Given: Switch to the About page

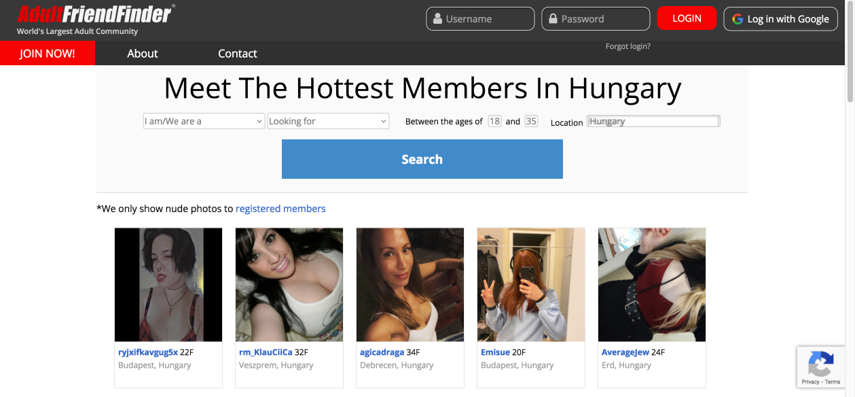Looking at the screenshot, I should [x=142, y=53].
